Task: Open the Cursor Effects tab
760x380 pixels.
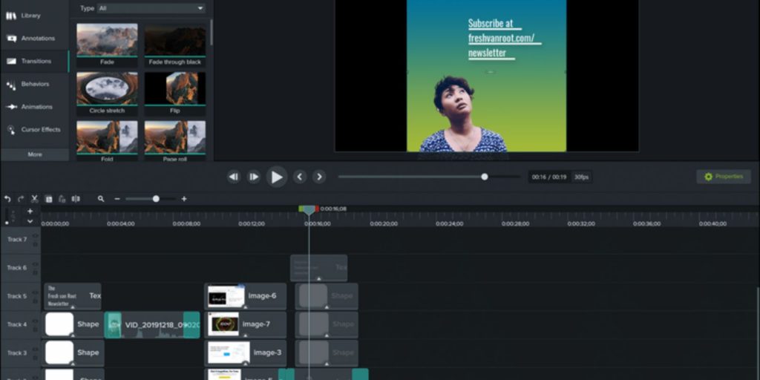Action: click(34, 129)
